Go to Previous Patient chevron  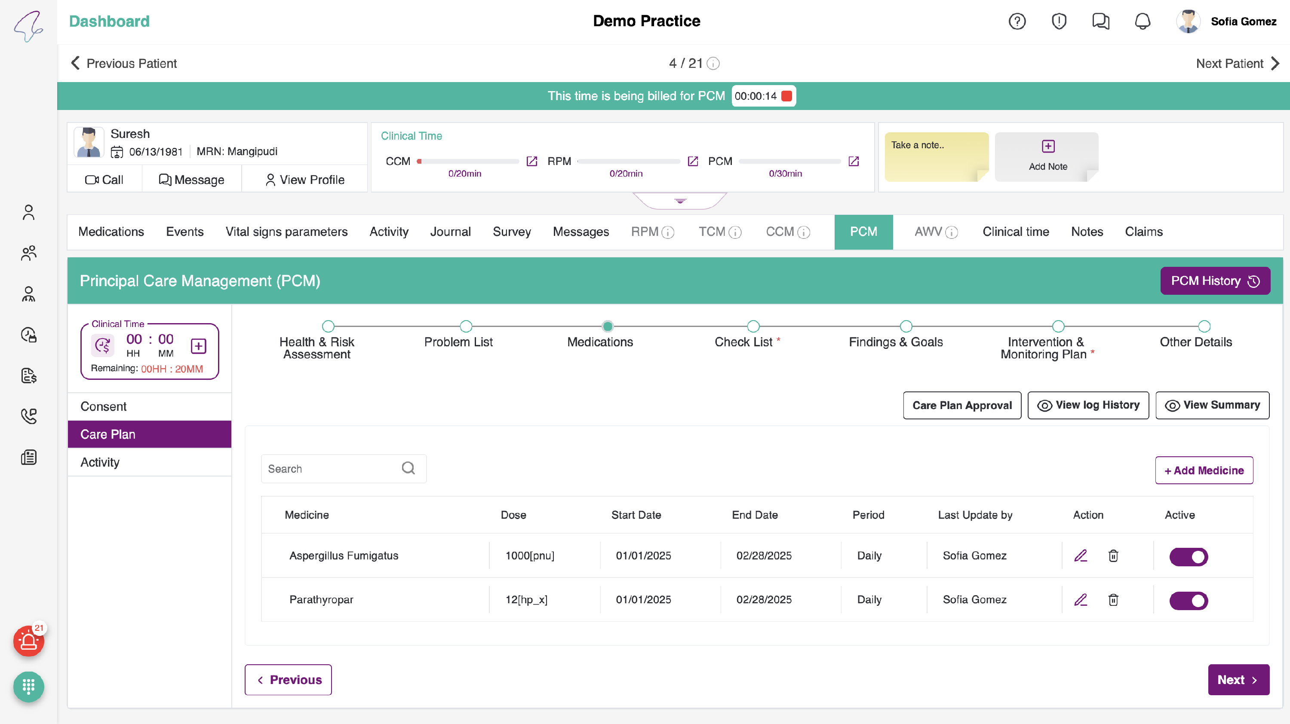click(76, 64)
